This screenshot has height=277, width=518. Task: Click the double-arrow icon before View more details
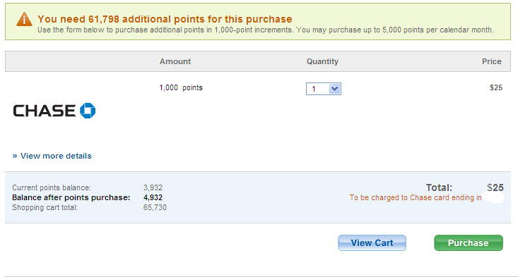click(15, 156)
